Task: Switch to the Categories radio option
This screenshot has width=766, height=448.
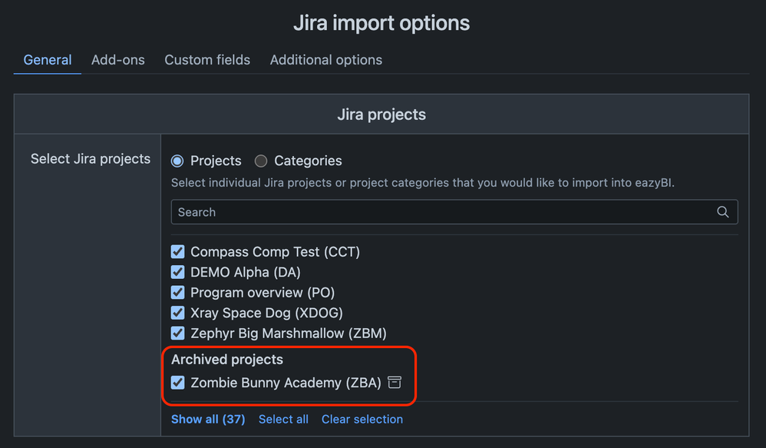Action: [260, 161]
